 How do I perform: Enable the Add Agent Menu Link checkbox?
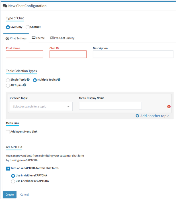pos(8,132)
